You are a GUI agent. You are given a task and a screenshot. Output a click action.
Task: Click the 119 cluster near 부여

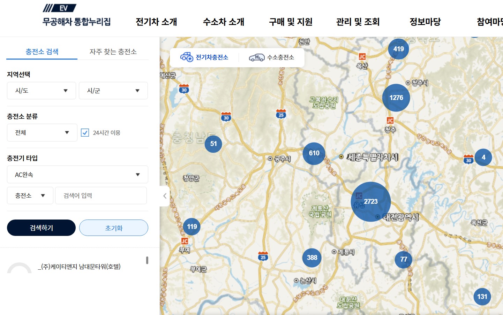[191, 226]
